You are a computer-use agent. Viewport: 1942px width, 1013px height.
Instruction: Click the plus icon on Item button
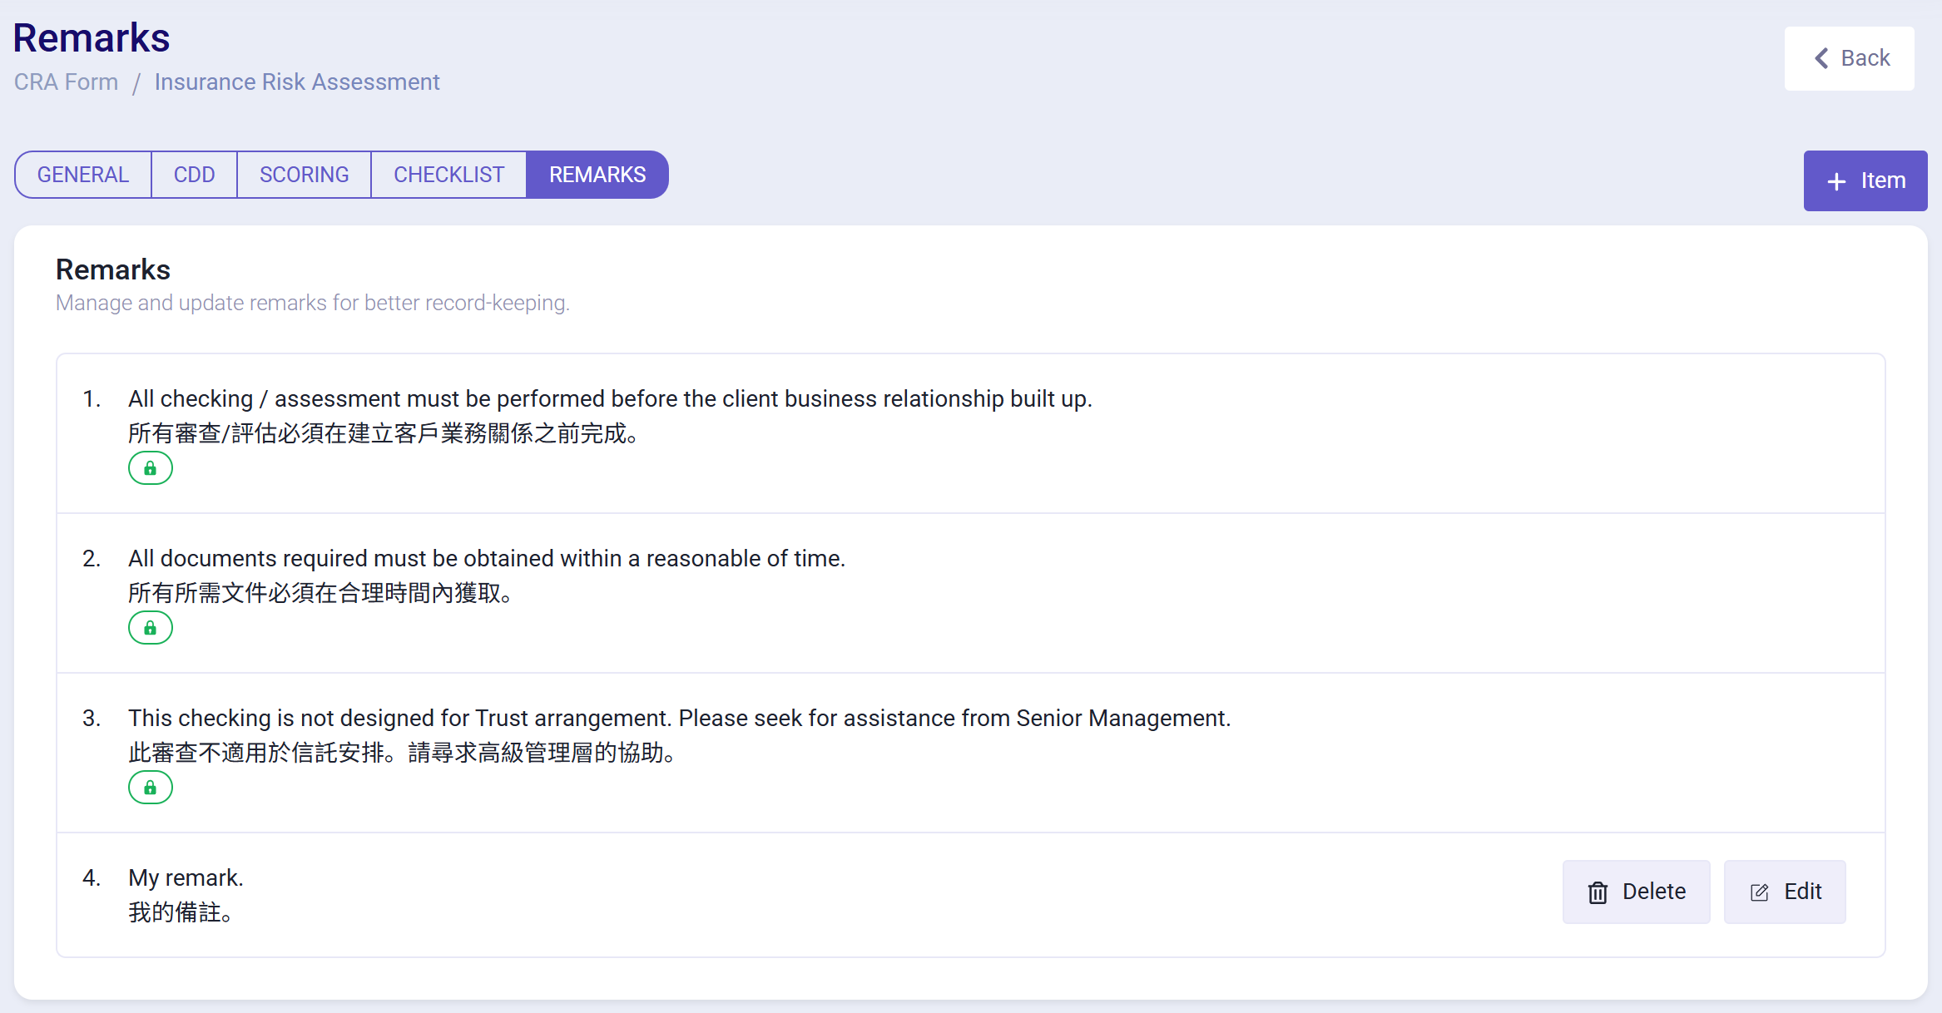pos(1836,181)
